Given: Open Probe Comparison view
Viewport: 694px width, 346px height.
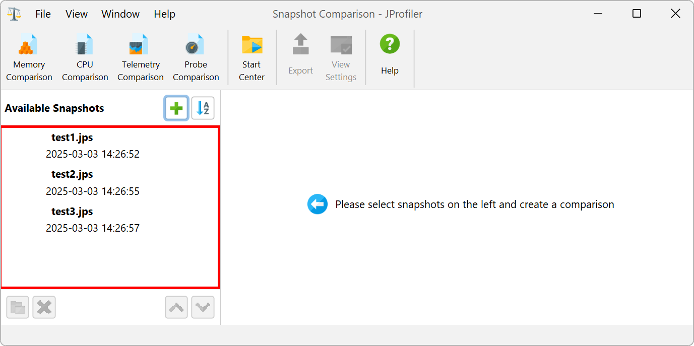Looking at the screenshot, I should click(196, 57).
